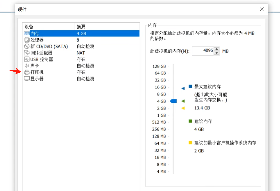Click the 4 GB scale label
Viewport: 280px width, 191px height.
(x=161, y=101)
